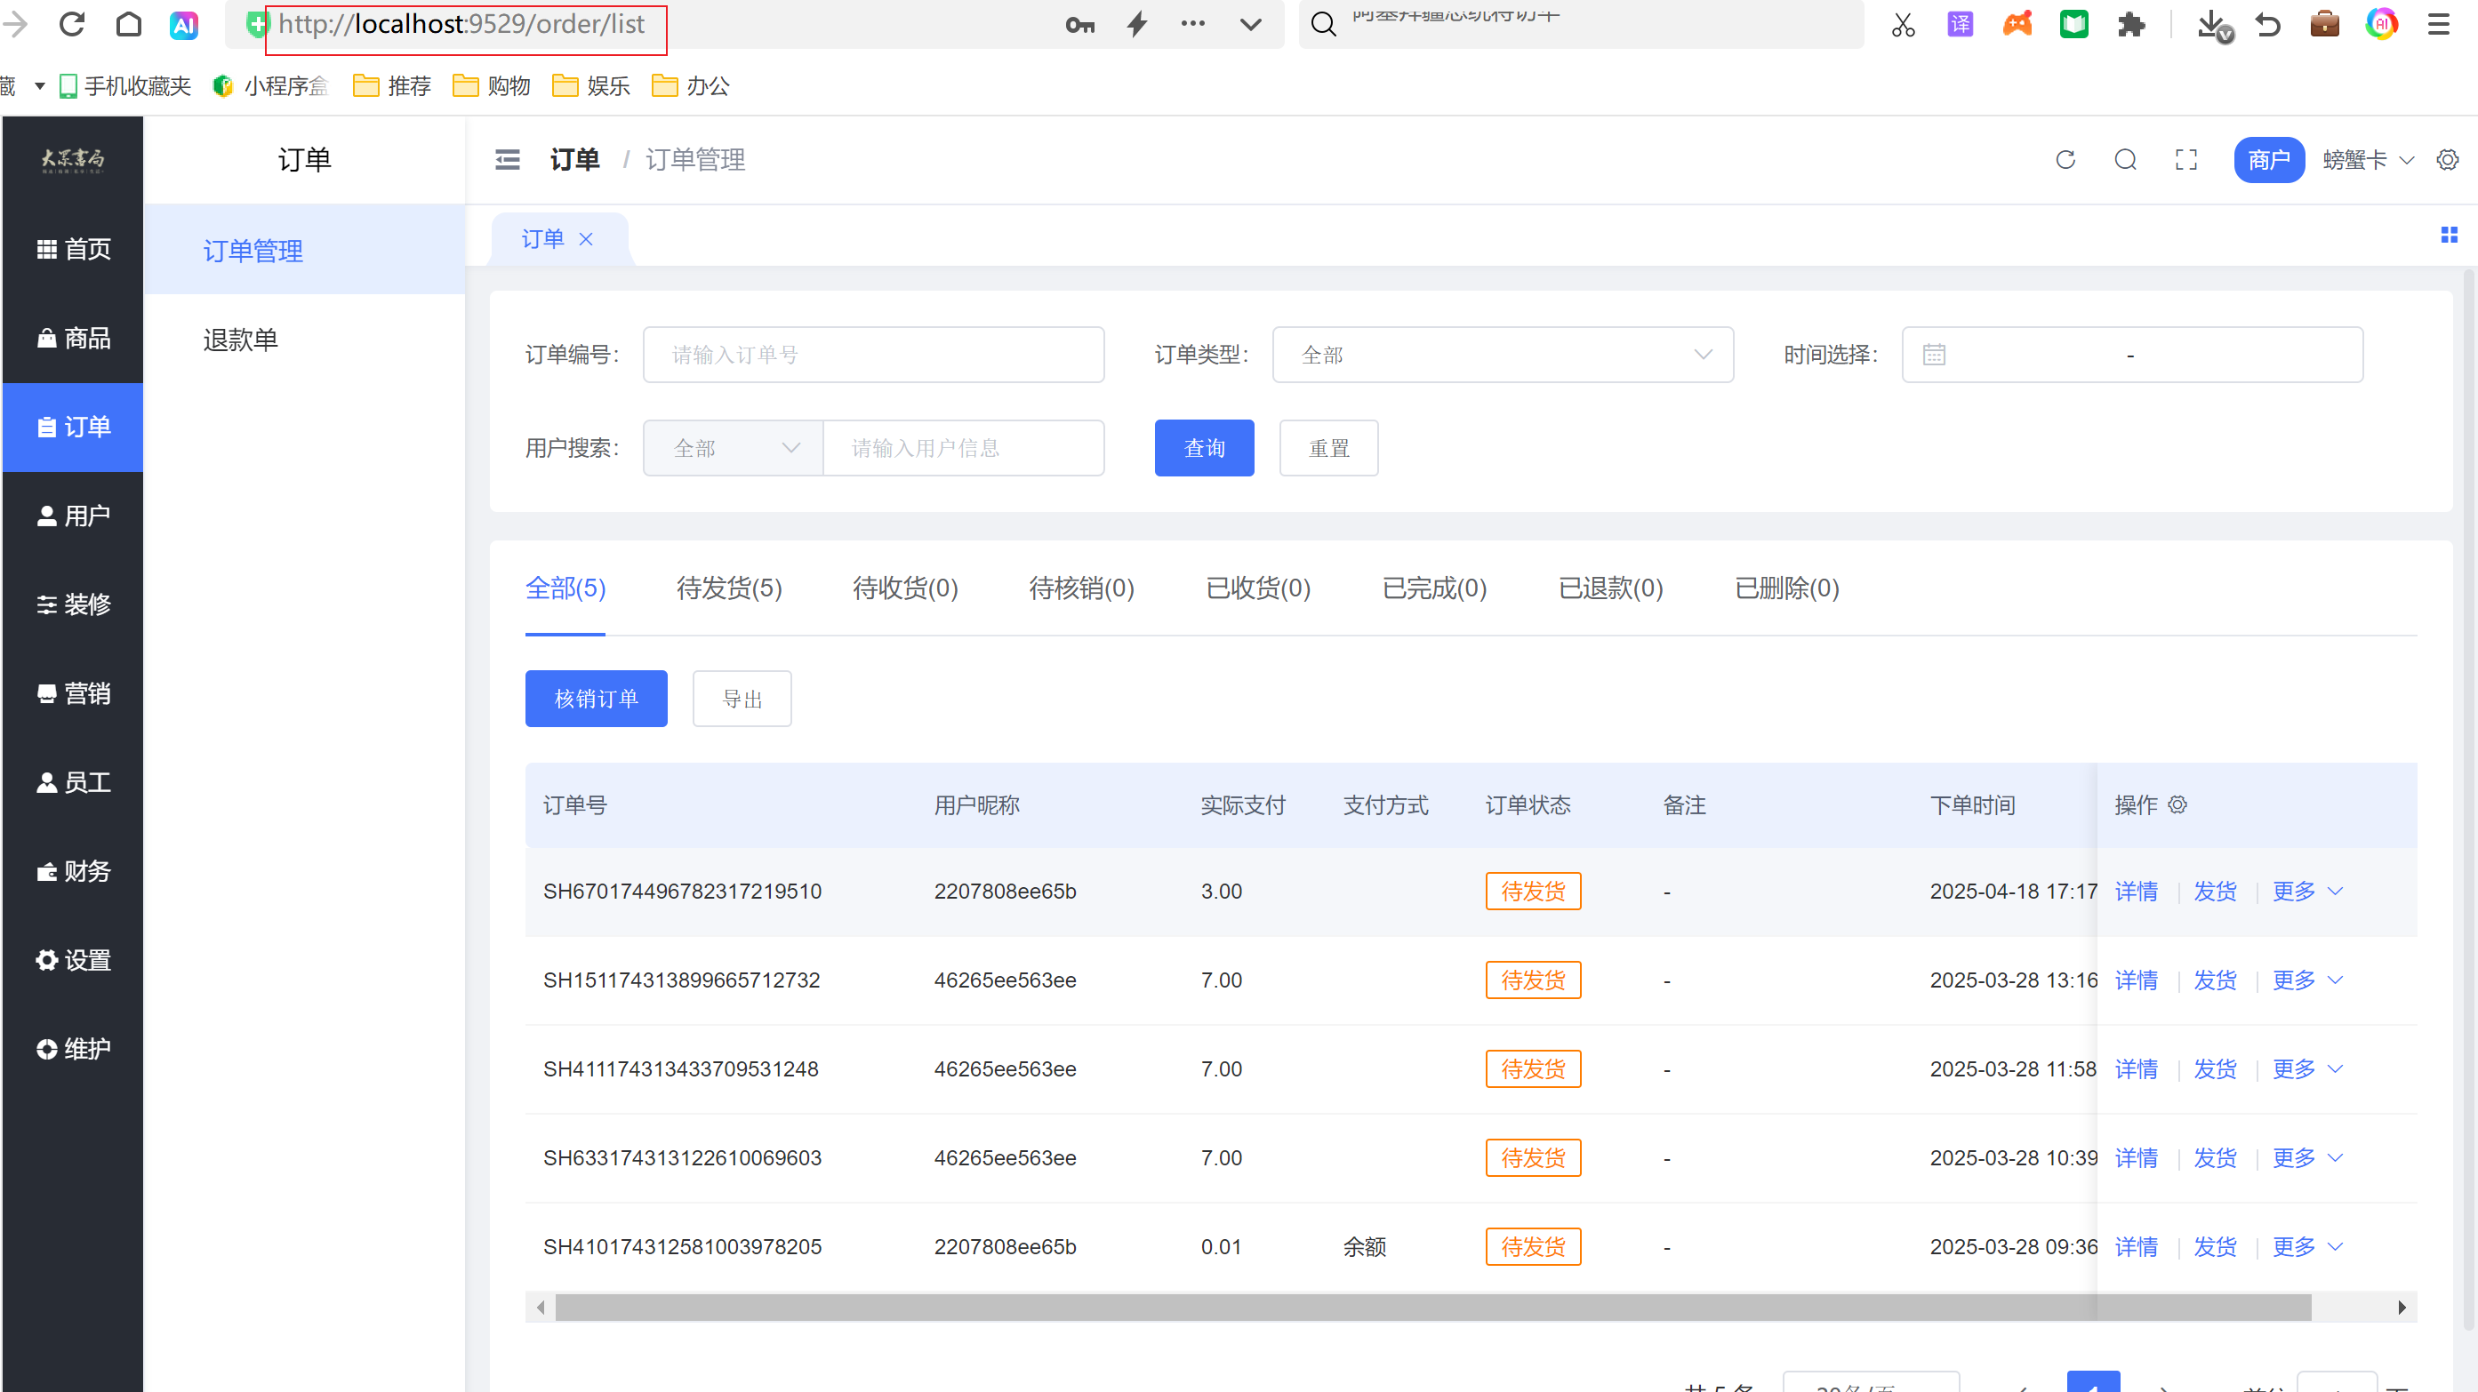Reload the page with browser refresh icon
Image resolution: width=2478 pixels, height=1392 pixels.
(72, 23)
